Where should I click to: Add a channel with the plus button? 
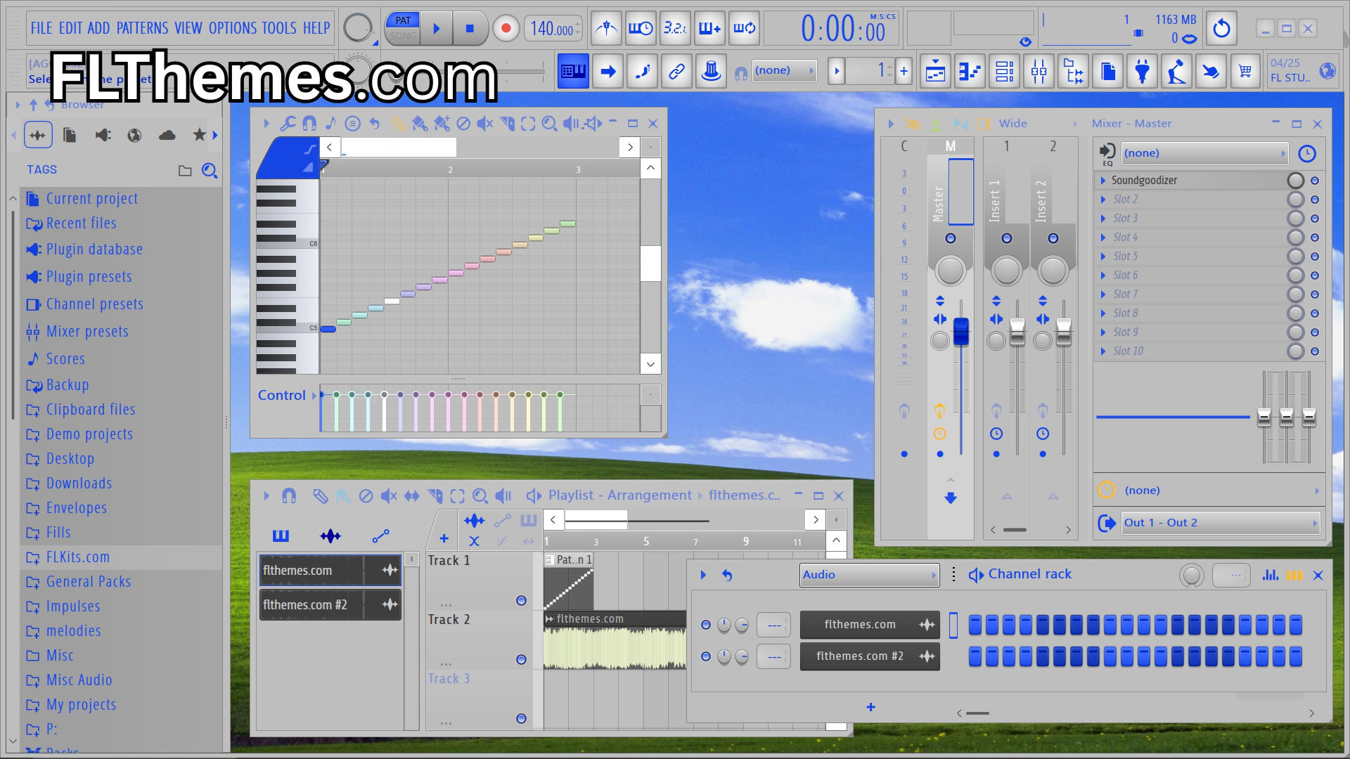(870, 707)
